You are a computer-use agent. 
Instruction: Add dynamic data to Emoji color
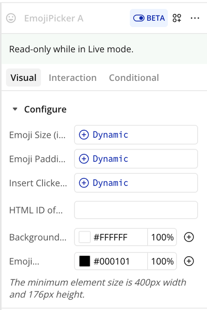189,261
